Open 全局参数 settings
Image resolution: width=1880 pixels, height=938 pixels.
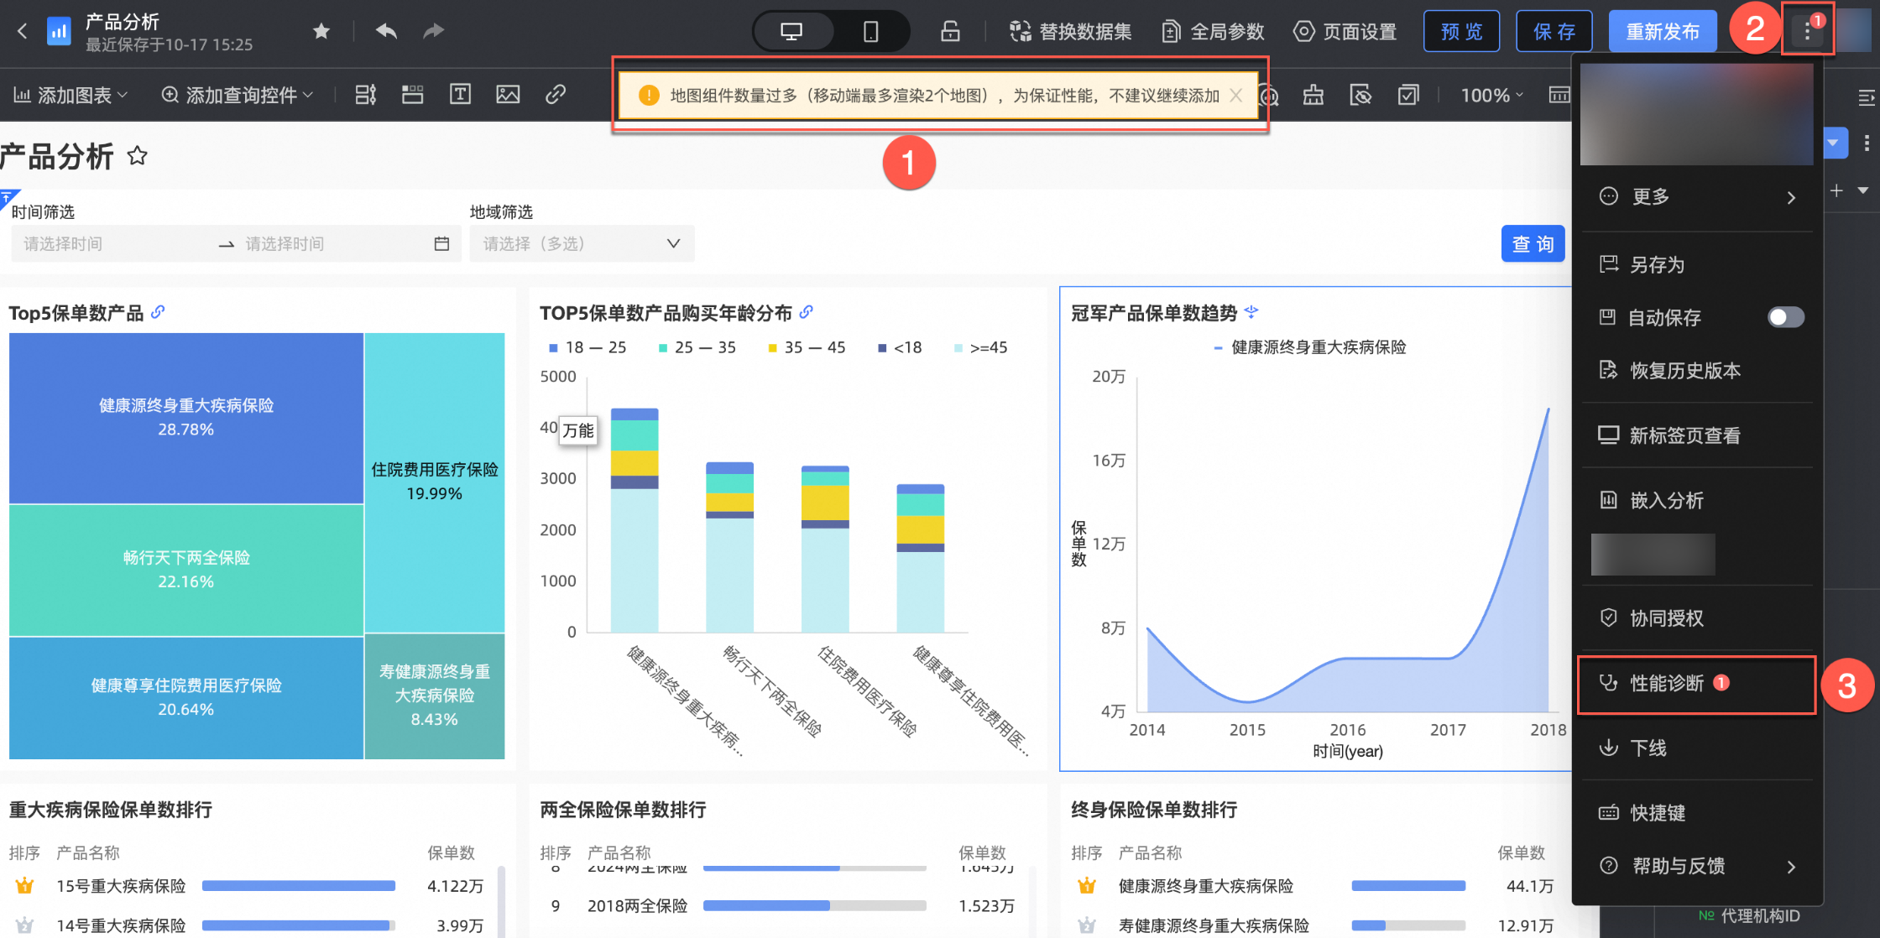1213,32
